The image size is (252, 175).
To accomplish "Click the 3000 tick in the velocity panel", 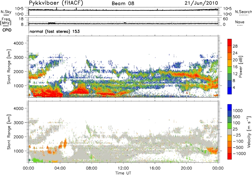I will (x=18, y=123).
